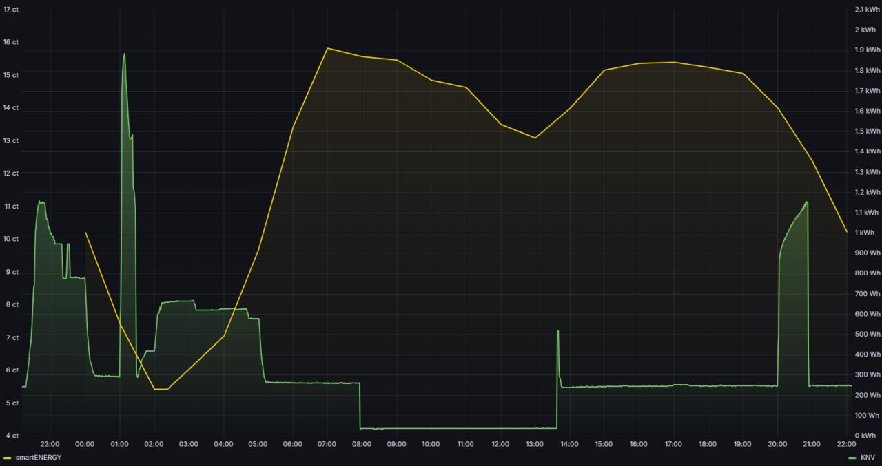Click the 19:00 time axis label
882x466 pixels.
(x=742, y=444)
